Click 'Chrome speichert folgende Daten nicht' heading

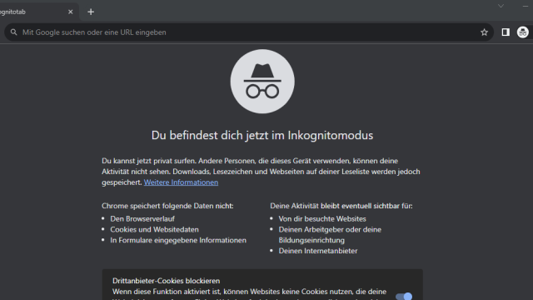167,206
